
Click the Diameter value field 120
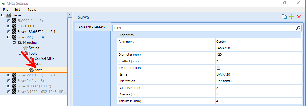click(x=258, y=55)
